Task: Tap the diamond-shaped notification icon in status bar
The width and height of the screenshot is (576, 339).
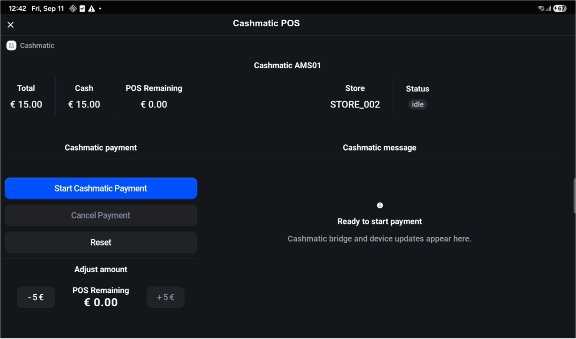Action: [x=73, y=8]
